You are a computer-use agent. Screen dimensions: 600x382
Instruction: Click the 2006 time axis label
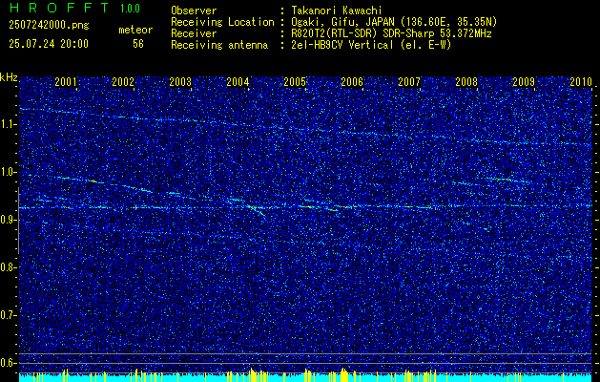(x=352, y=81)
